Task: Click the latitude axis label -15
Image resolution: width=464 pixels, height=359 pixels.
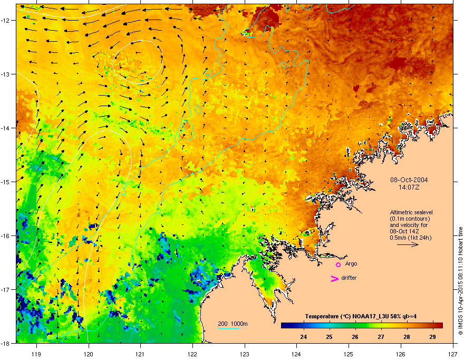Action: click(6, 182)
